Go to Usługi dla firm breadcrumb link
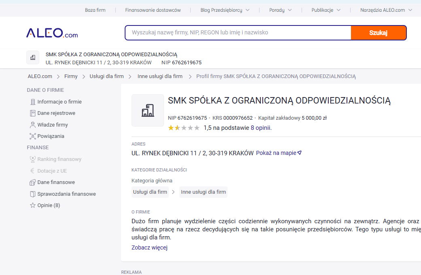421x275 pixels. tap(106, 76)
